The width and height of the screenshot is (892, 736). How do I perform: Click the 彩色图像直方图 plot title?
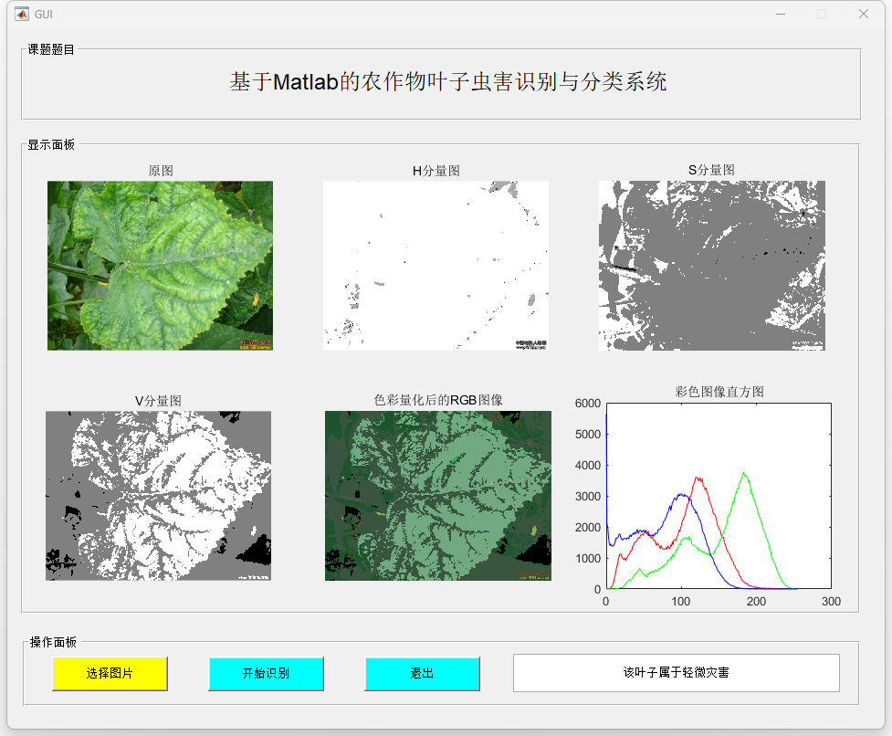click(x=719, y=392)
